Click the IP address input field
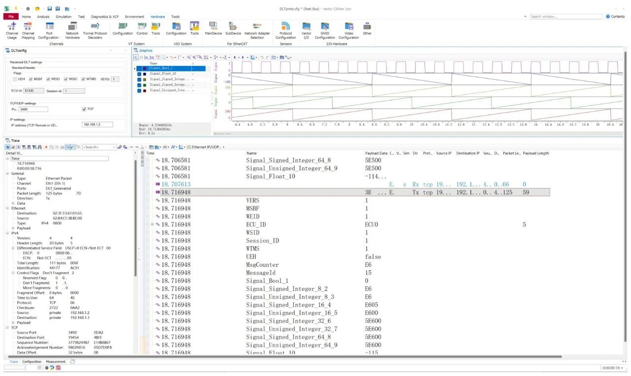The image size is (631, 376). coord(97,125)
